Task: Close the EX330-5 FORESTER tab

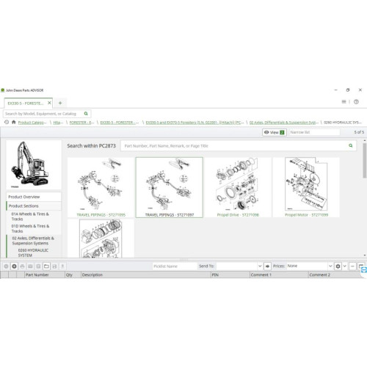Action: coord(49,103)
